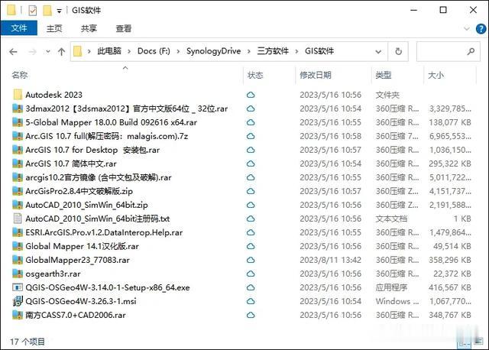Select ArcGIS 10.7 简体中文.rar icon
The image size is (489, 350).
(18, 163)
